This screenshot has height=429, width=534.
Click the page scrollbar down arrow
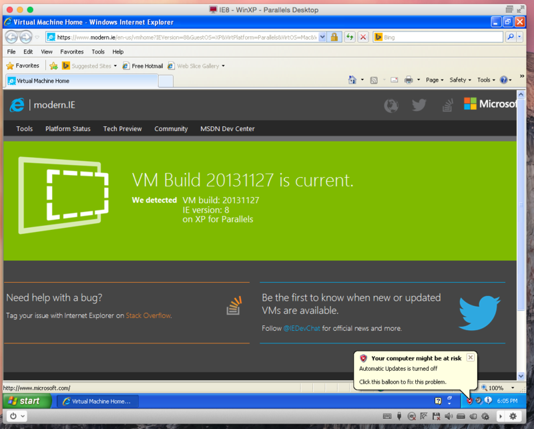point(521,376)
